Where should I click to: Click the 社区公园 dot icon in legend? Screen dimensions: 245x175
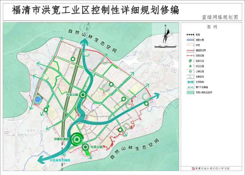pos(190,66)
